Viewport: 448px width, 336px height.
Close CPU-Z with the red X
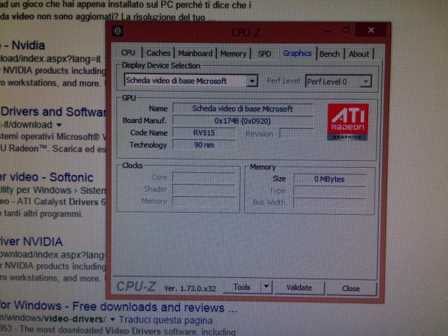point(371,30)
